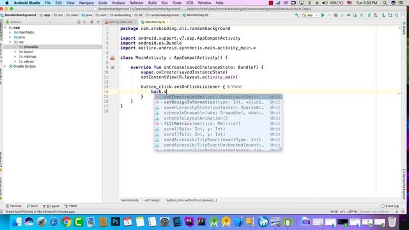Open Photoshop from the Dock
409x230 pixels.
coord(115,222)
